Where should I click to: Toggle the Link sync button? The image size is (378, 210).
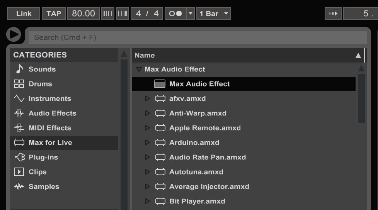coord(24,14)
